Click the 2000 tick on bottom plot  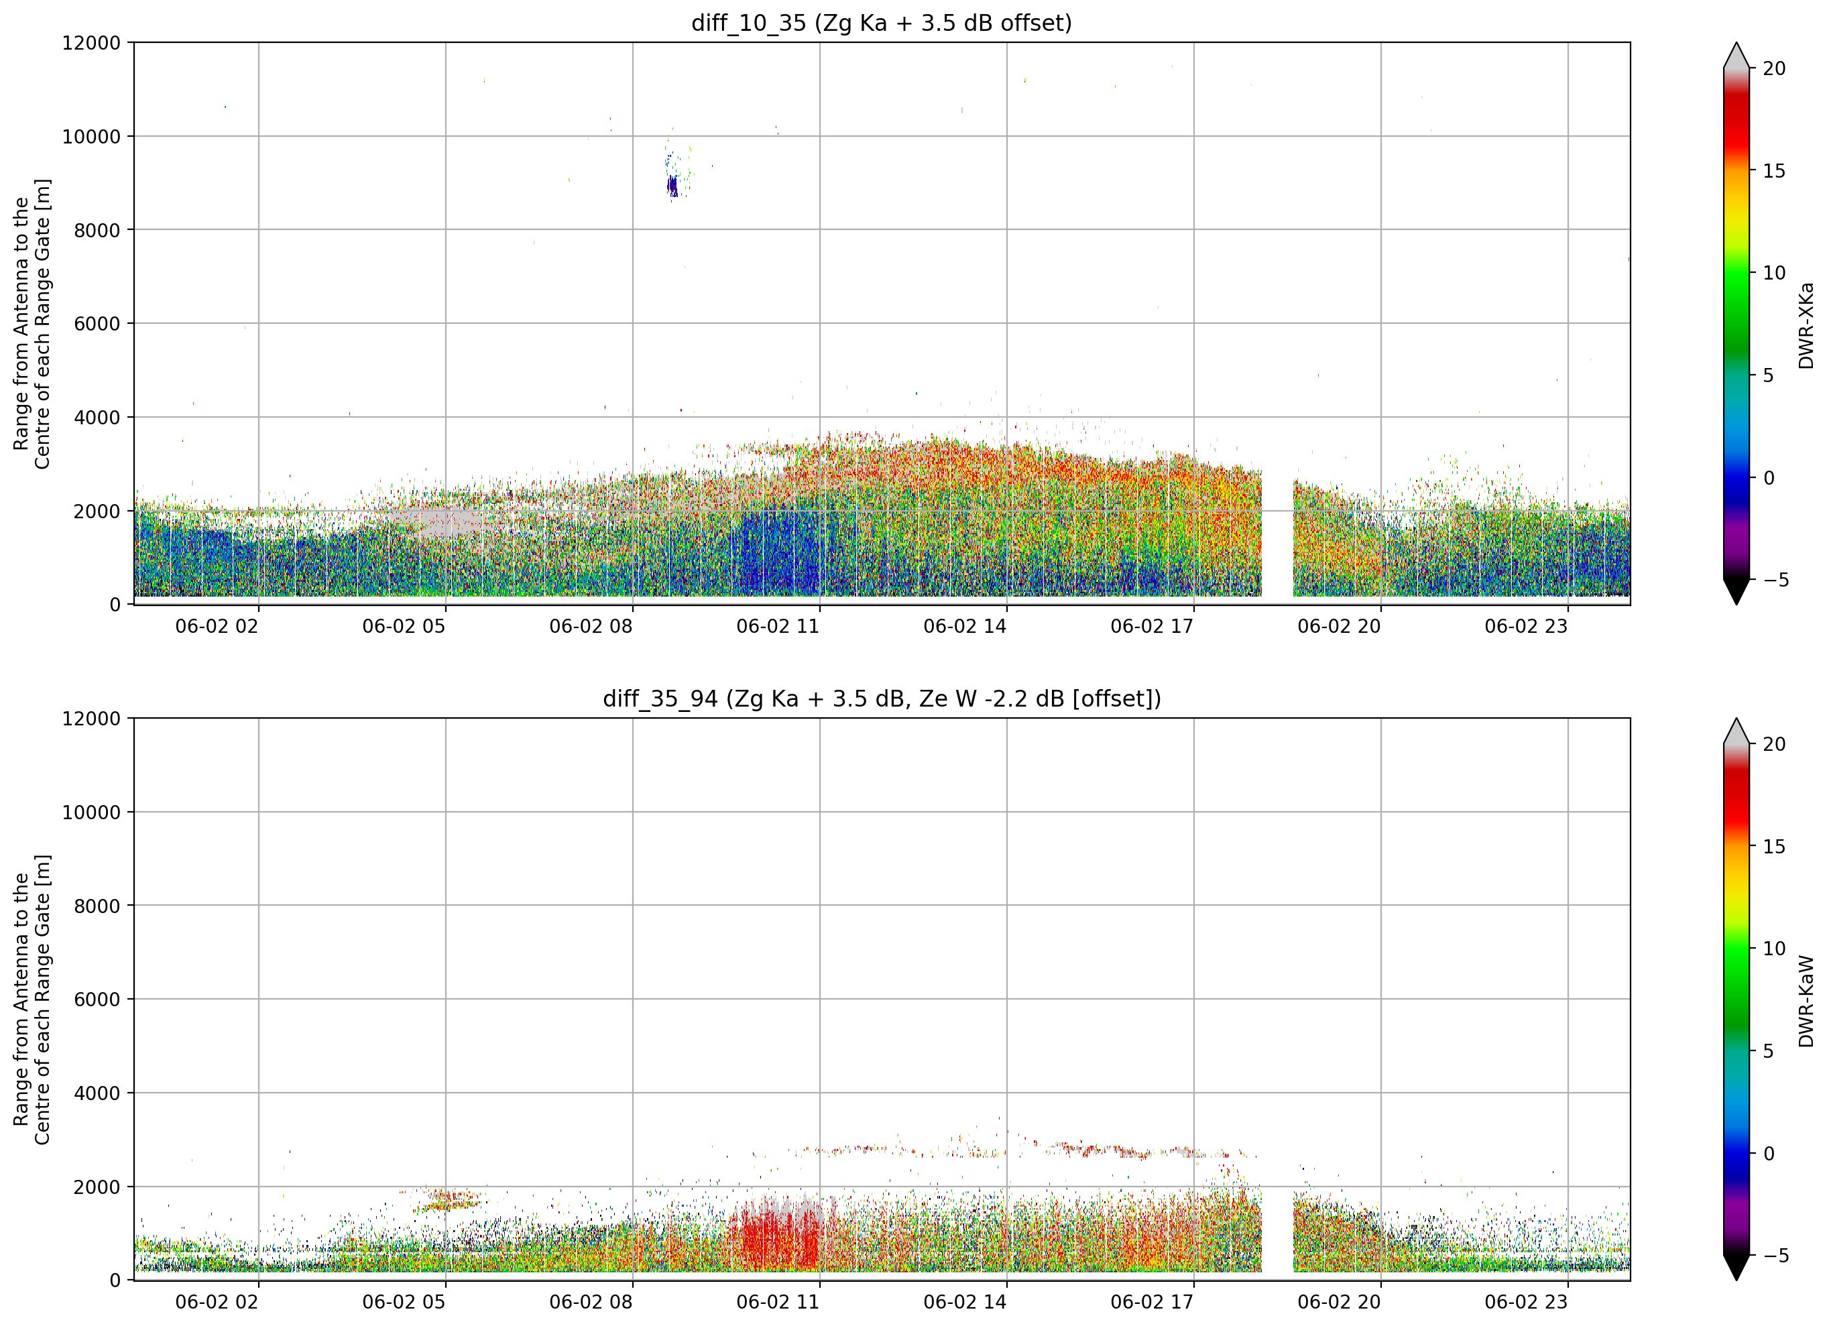97,1187
